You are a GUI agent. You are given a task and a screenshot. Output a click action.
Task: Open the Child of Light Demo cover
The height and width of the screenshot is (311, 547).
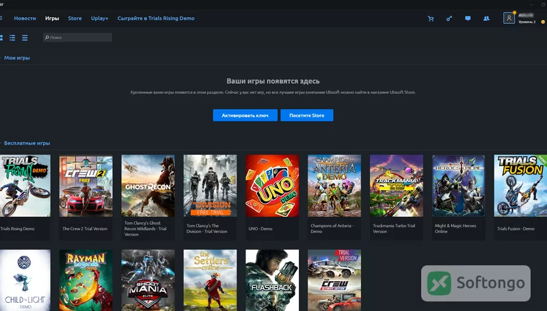click(x=25, y=280)
